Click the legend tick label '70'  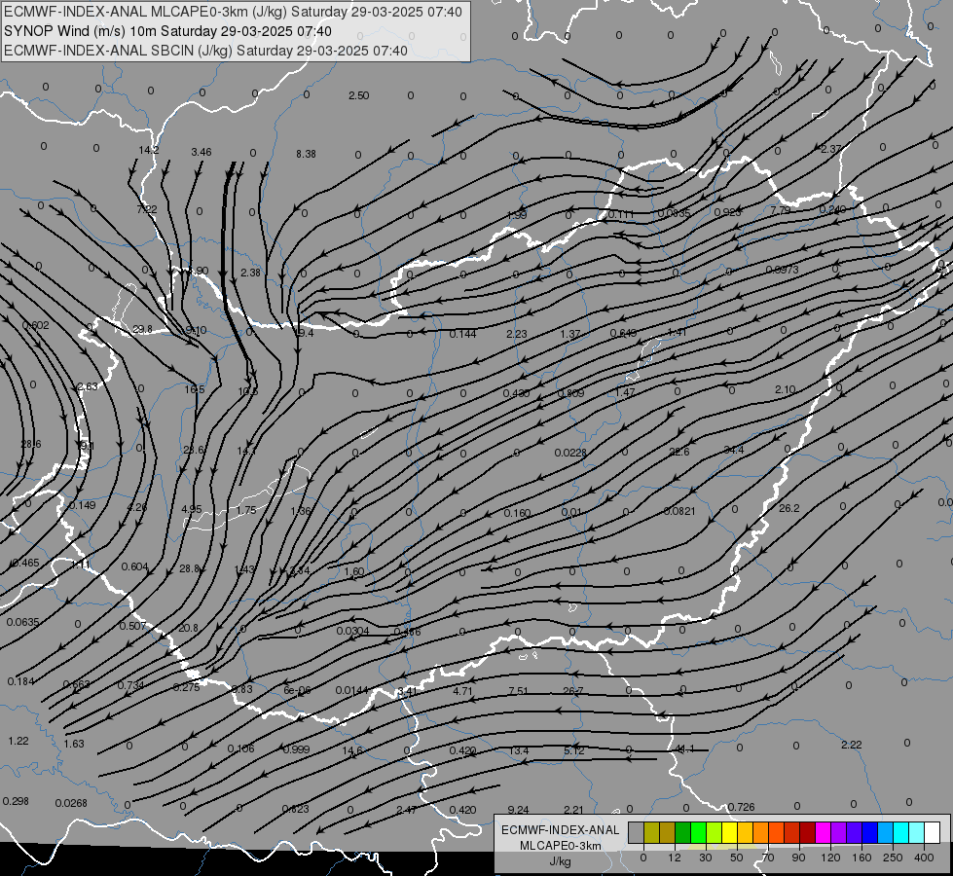click(x=768, y=858)
